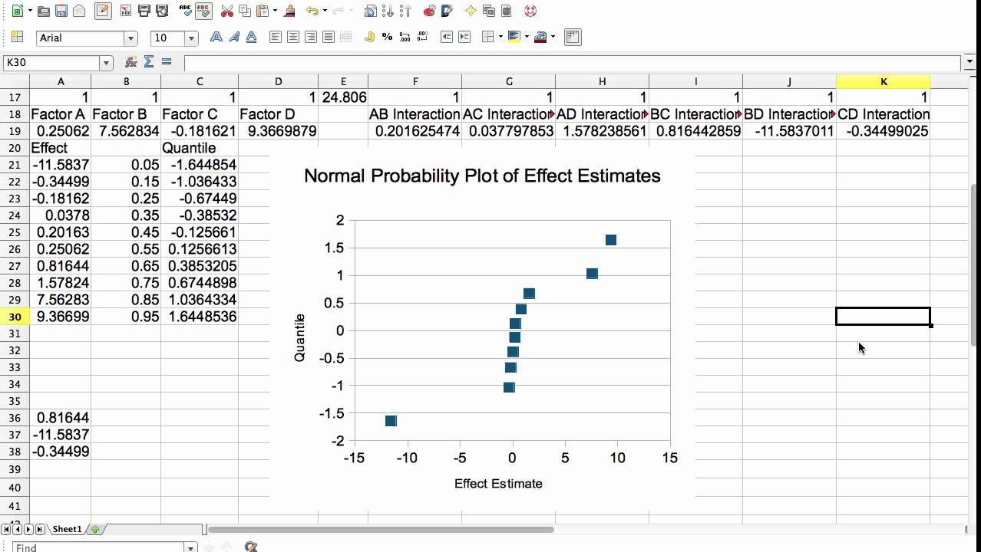The width and height of the screenshot is (981, 552).
Task: Send document as e-mail
Action: click(79, 11)
